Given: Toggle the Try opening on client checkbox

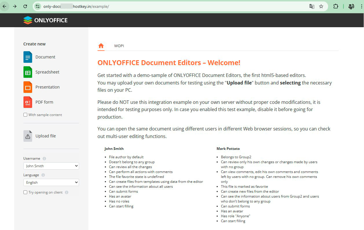Looking at the screenshot, I should (25, 192).
